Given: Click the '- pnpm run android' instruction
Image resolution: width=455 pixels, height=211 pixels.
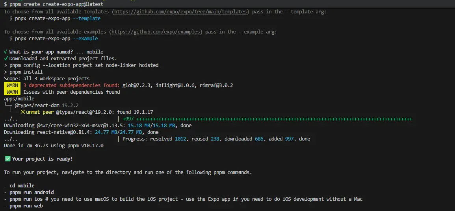Looking at the screenshot, I should pos(29,192).
